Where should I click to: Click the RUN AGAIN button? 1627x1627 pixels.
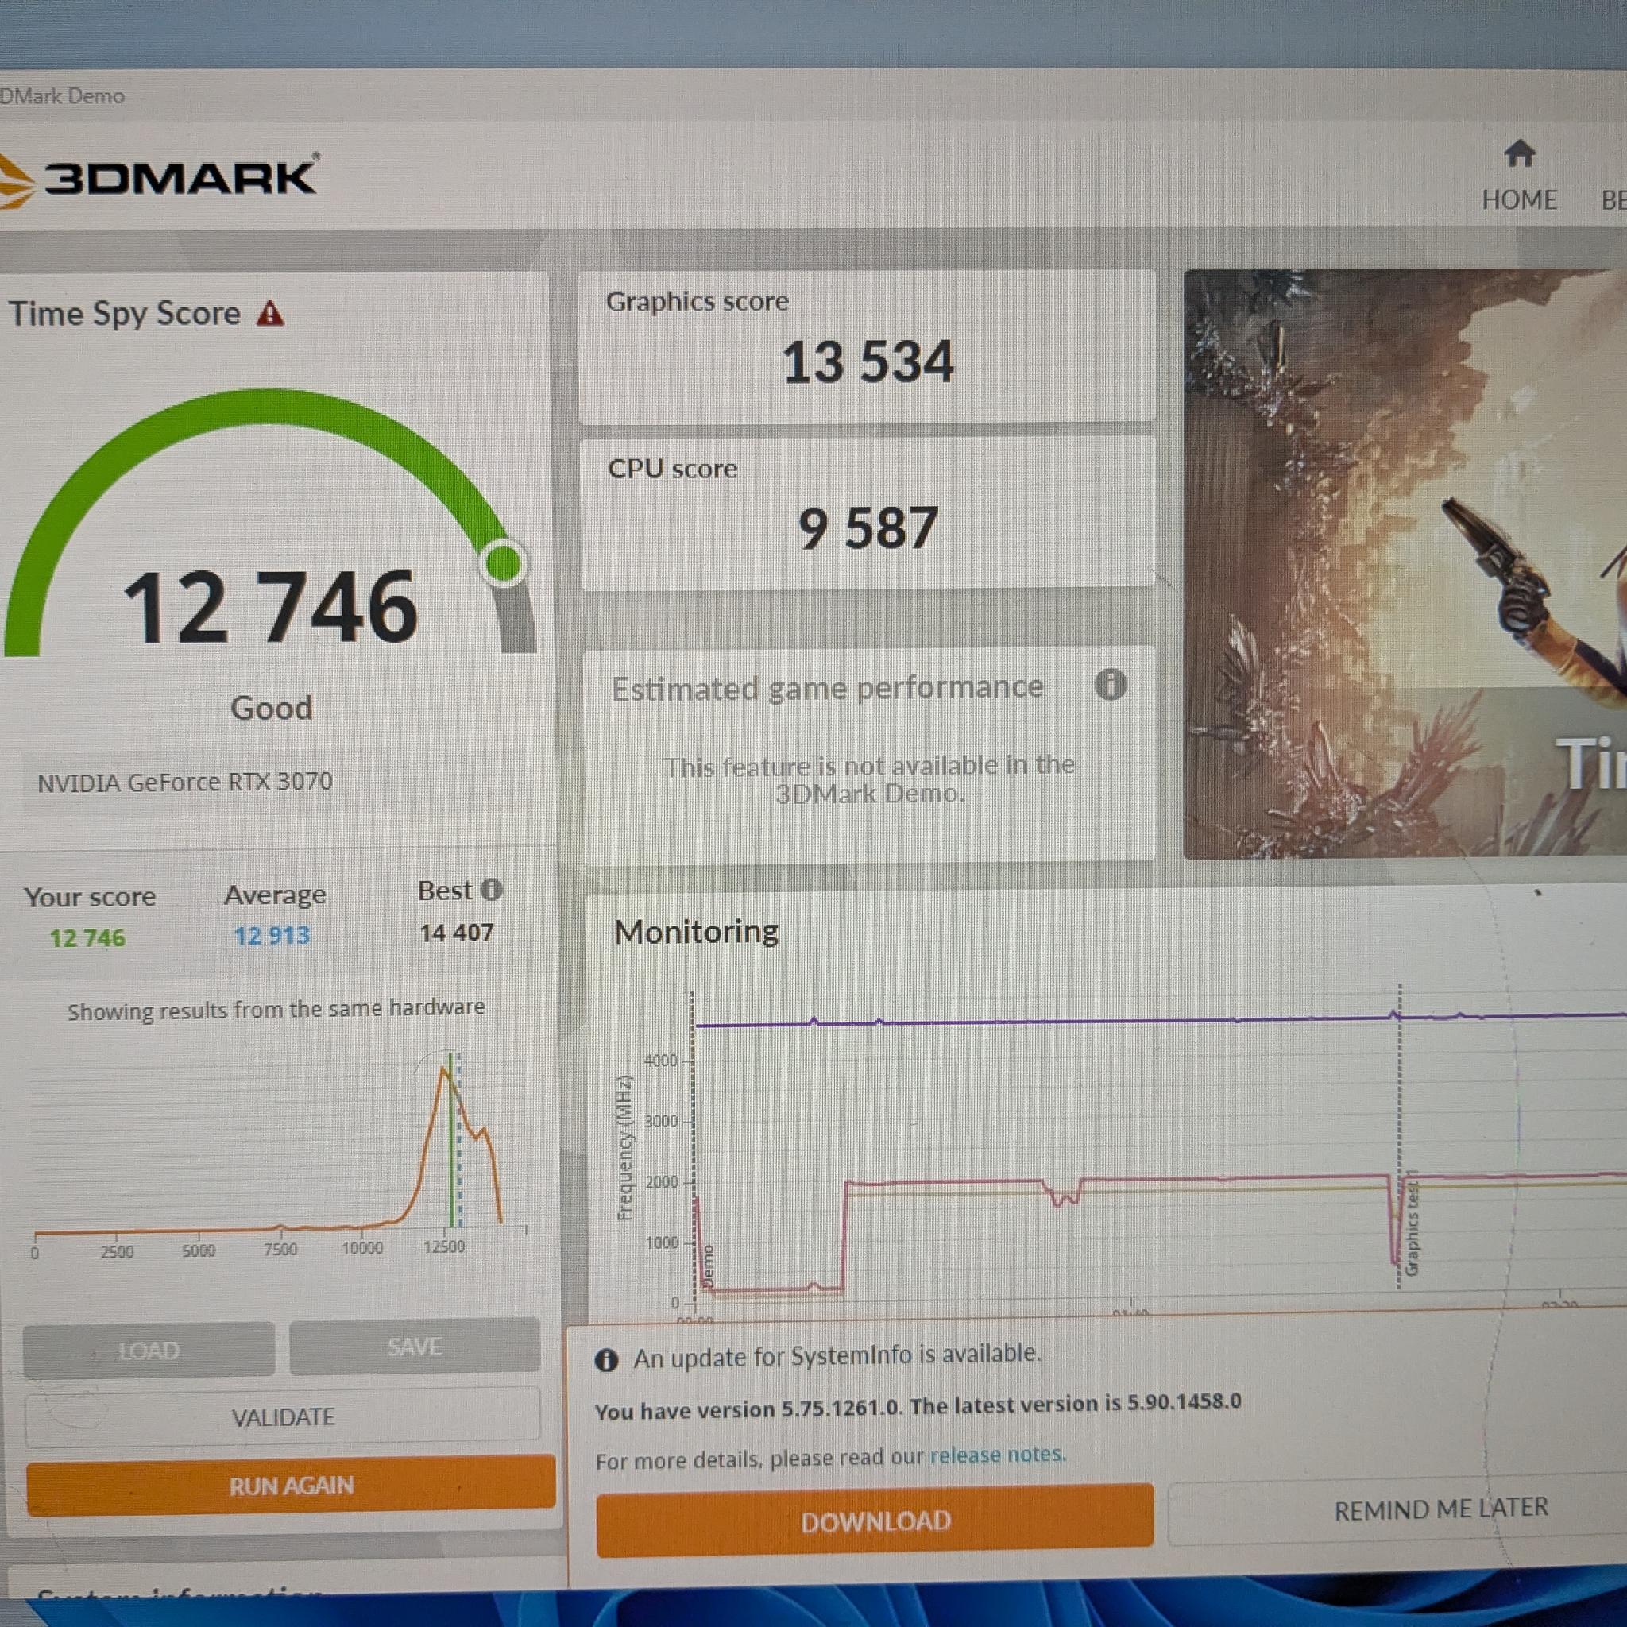click(291, 1485)
